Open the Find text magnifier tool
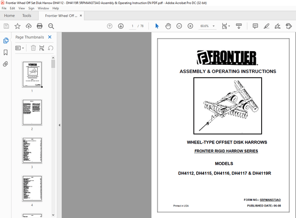Viewport: 296px width, 218px height. (x=51, y=26)
